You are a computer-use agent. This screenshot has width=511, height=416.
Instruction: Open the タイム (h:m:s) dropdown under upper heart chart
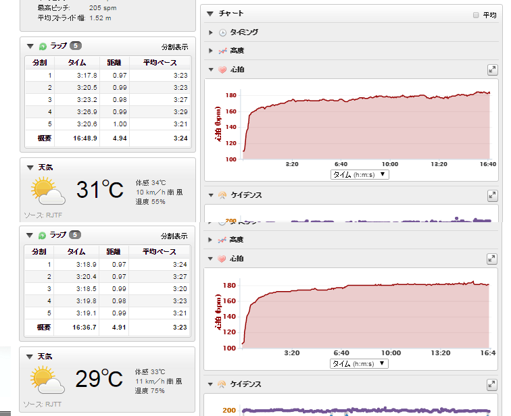360,174
